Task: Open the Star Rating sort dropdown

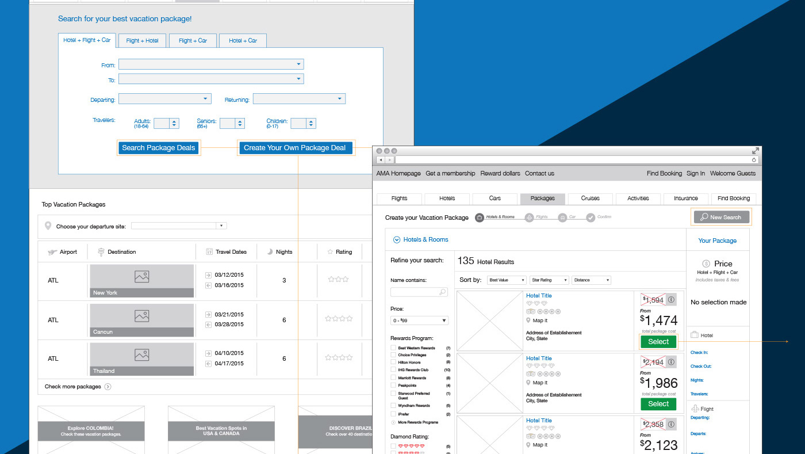Action: pyautogui.click(x=549, y=280)
